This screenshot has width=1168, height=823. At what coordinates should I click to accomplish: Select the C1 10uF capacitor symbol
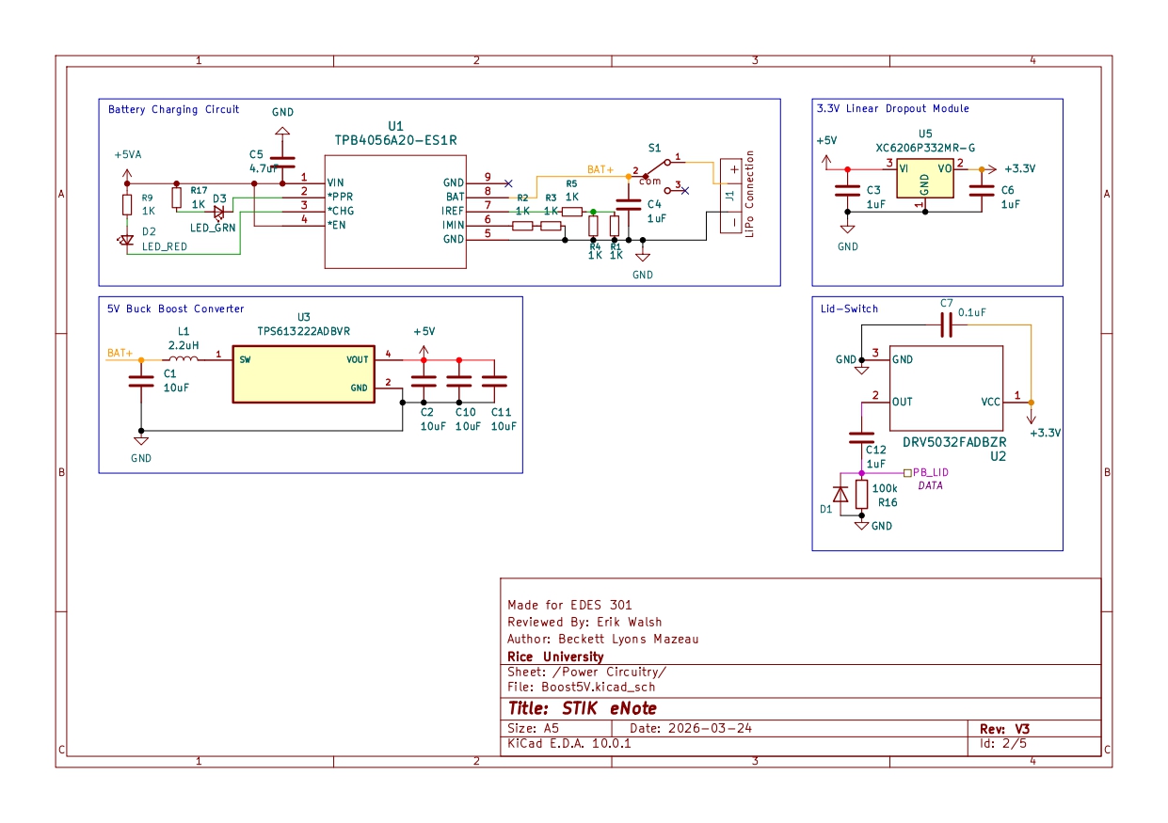(x=141, y=382)
